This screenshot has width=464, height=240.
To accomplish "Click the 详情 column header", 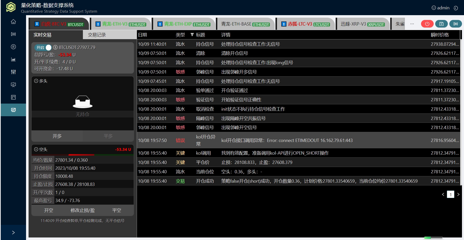I will 226,35.
